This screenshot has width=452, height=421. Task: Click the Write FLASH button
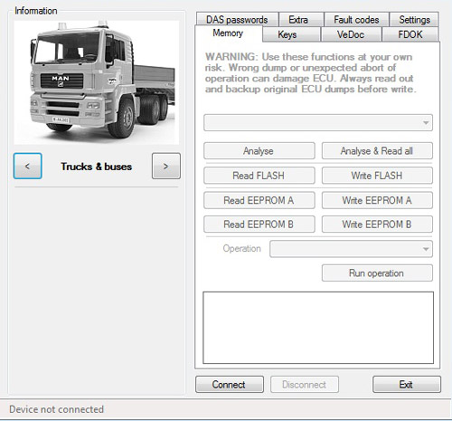[377, 176]
